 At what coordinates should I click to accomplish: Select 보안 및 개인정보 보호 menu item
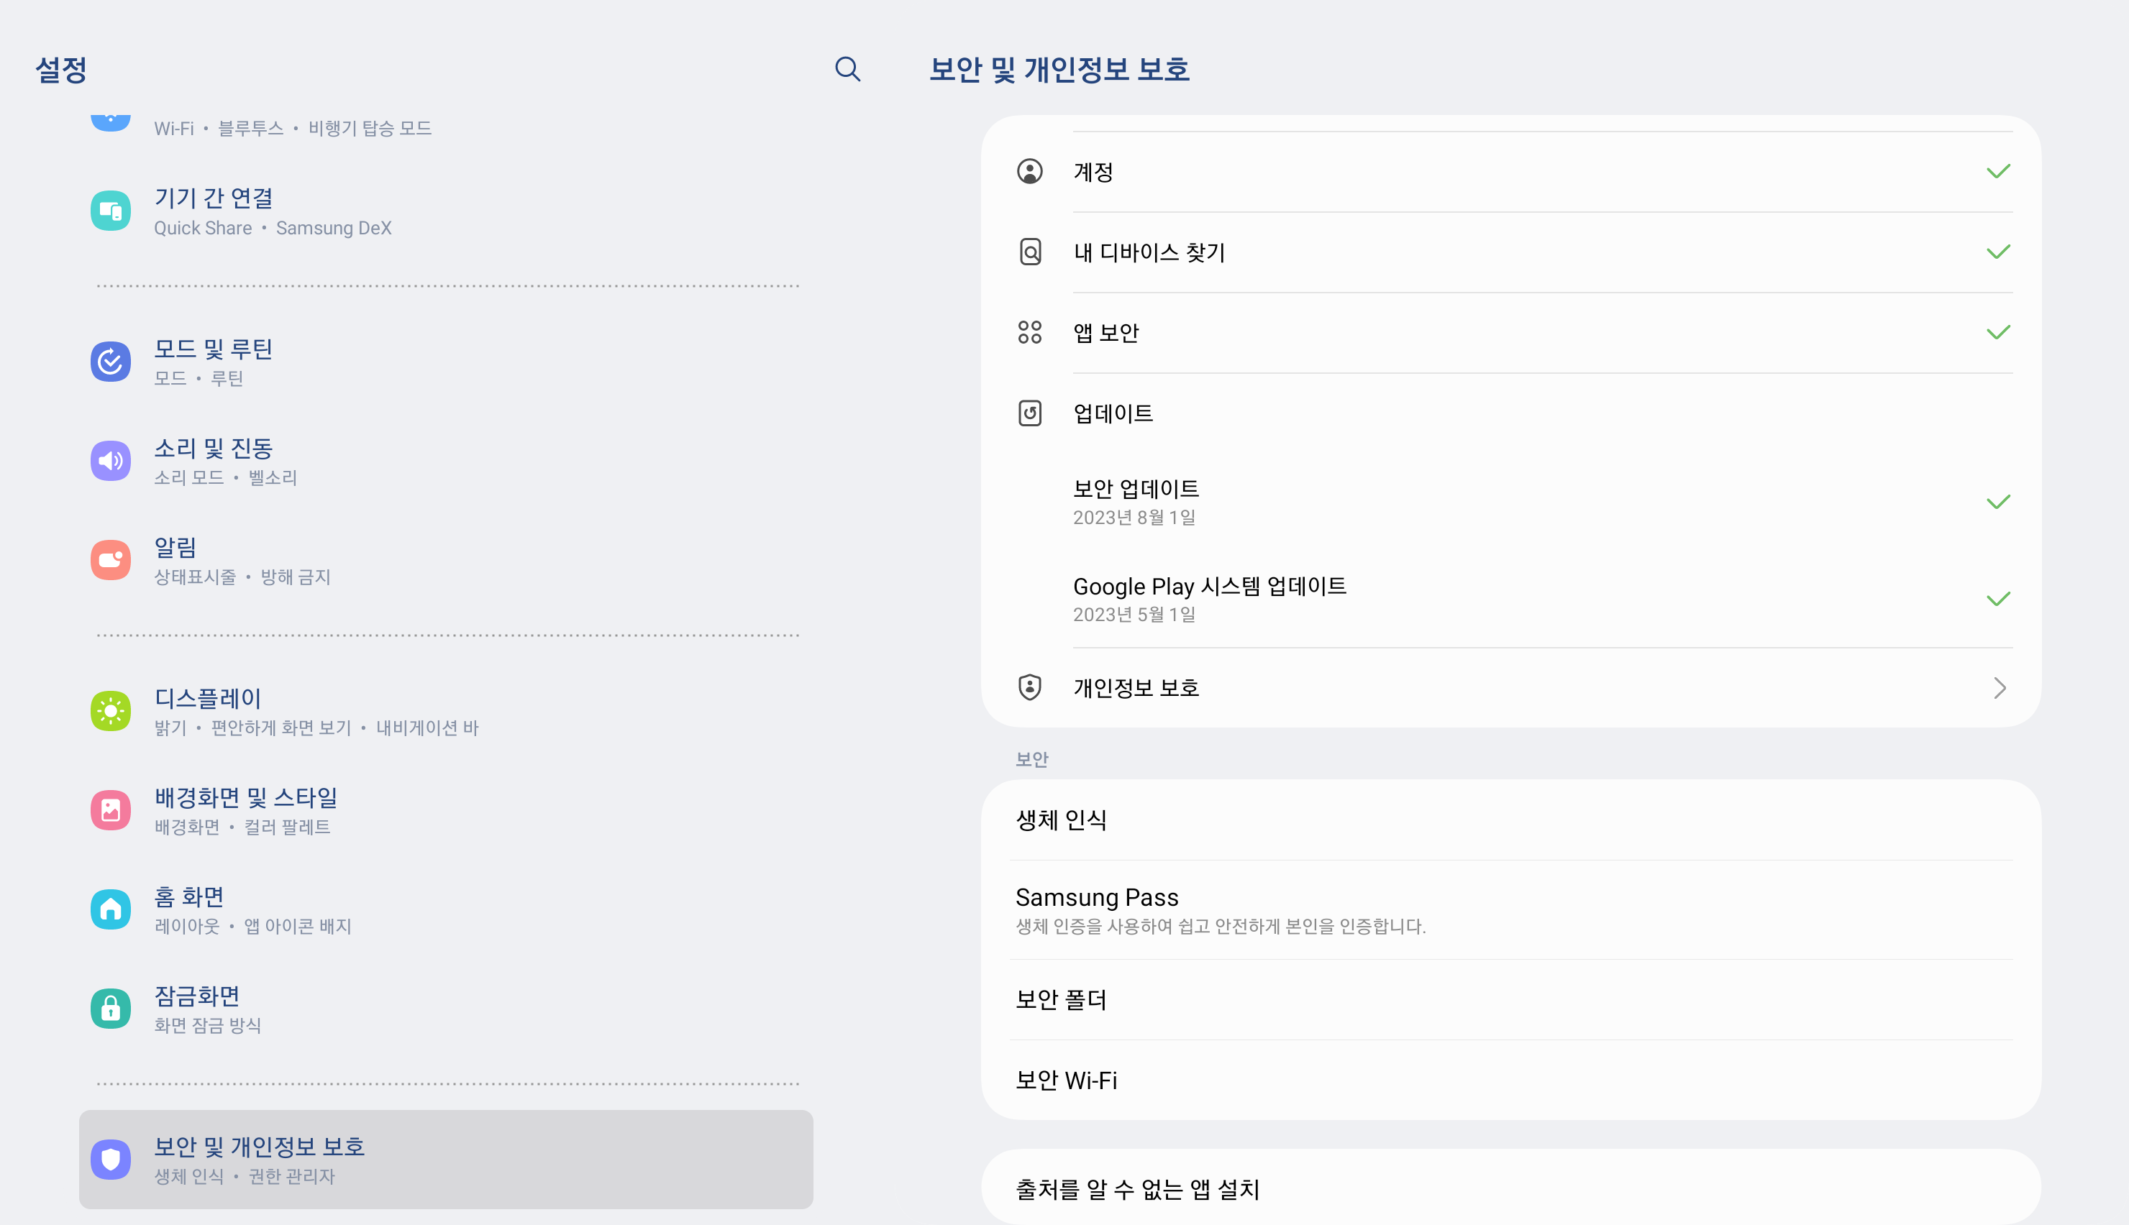click(x=446, y=1160)
